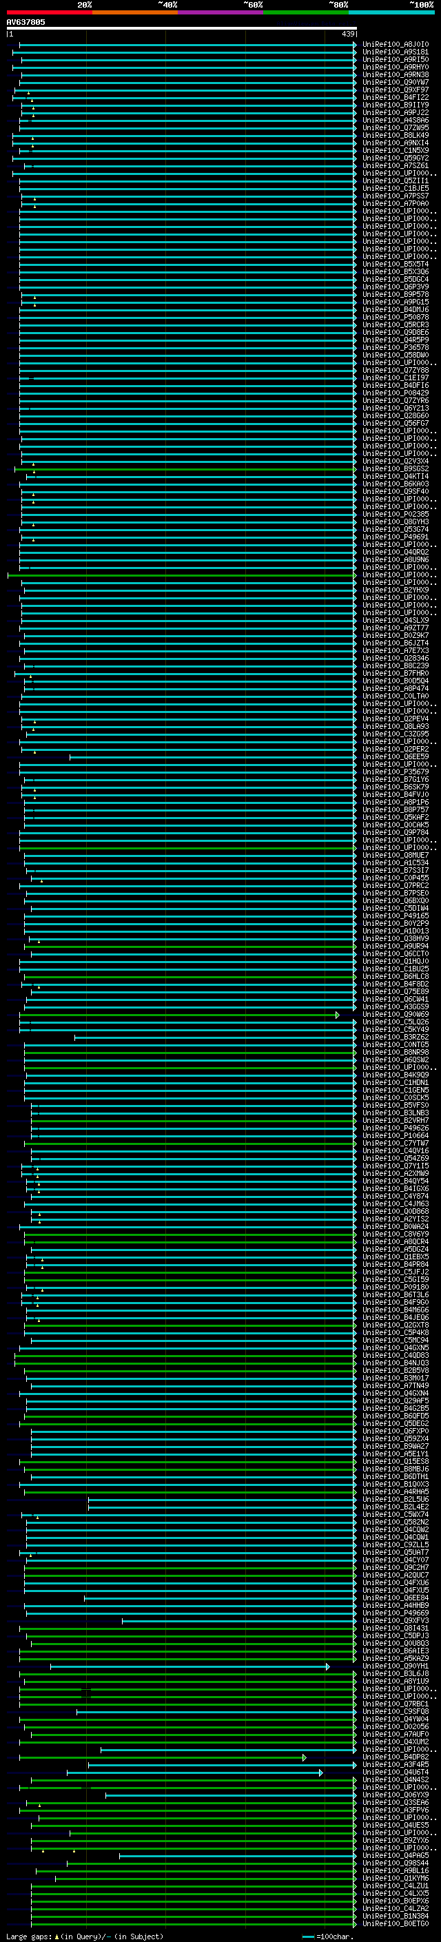Click cyan arrowhead ending the Q90YH1 alignment bar
441x1942 pixels.
328,1666
